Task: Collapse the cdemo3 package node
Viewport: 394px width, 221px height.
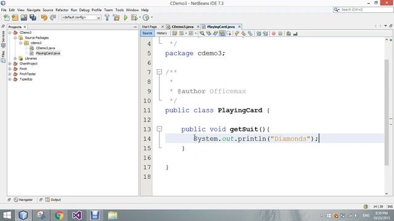Action: tap(20, 43)
